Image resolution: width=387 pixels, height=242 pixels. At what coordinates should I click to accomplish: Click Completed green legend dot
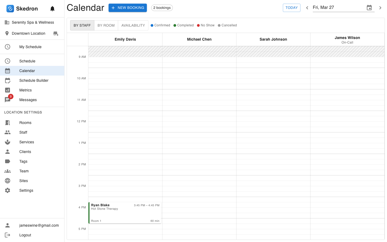tap(175, 25)
